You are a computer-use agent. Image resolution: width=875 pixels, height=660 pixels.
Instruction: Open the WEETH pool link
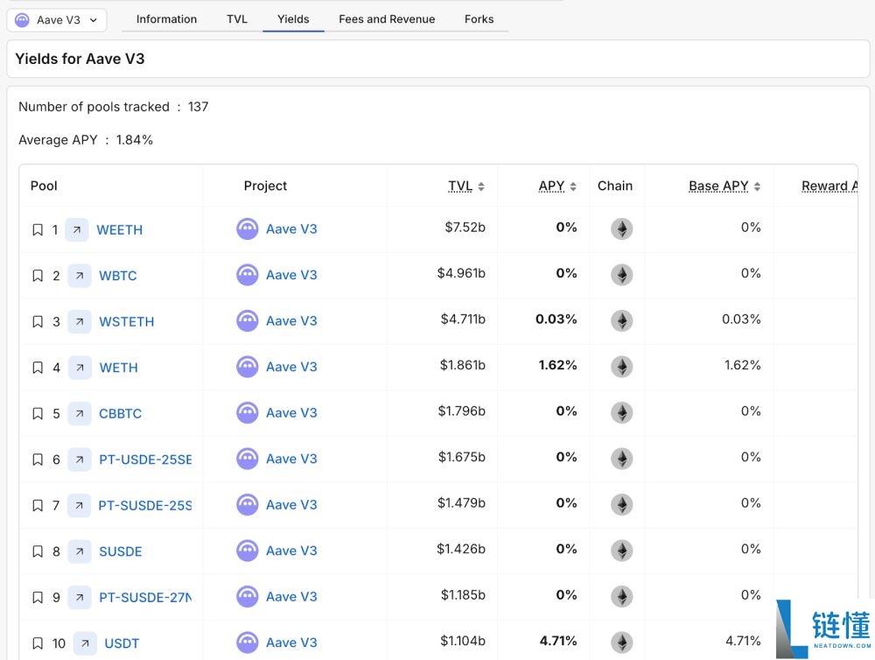(x=119, y=229)
